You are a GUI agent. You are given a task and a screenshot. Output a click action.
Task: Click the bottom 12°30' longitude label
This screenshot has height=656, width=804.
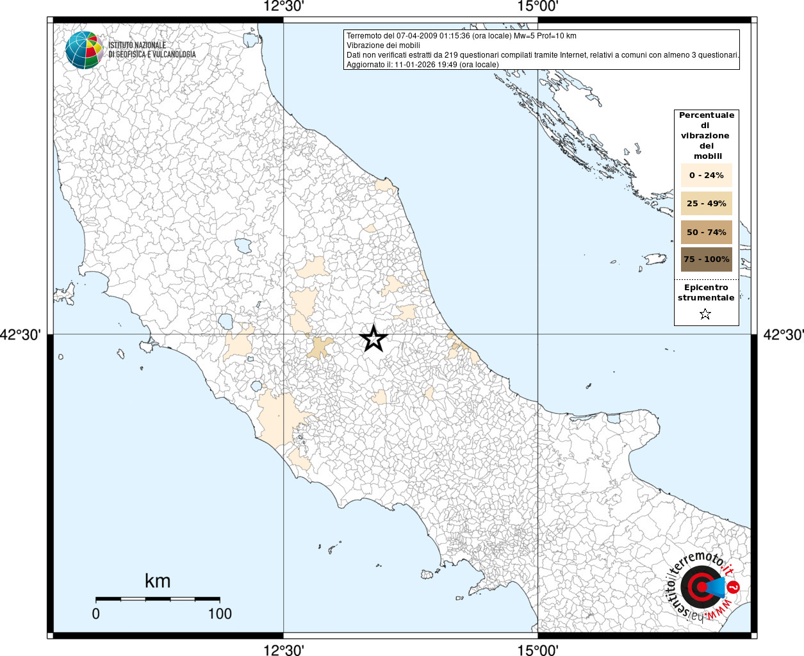point(284,650)
